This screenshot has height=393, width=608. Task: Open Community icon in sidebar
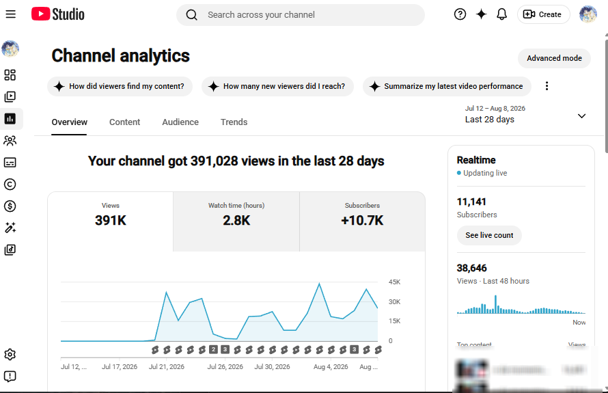pyautogui.click(x=10, y=140)
